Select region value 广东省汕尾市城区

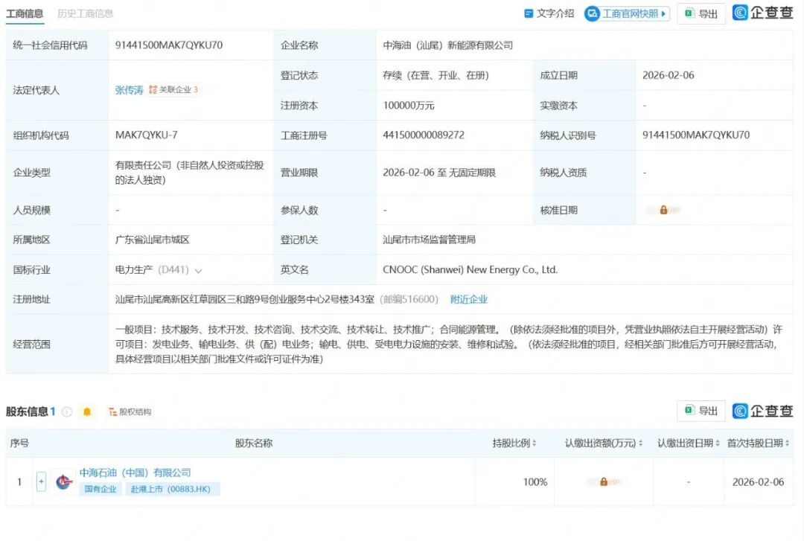tap(153, 240)
